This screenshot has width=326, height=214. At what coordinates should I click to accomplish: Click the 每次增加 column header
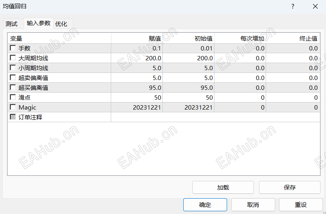click(240, 39)
